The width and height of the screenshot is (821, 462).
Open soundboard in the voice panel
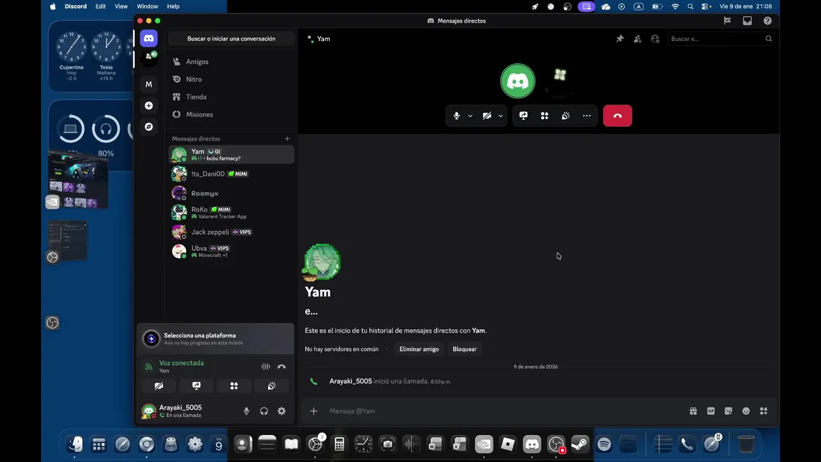coord(272,386)
